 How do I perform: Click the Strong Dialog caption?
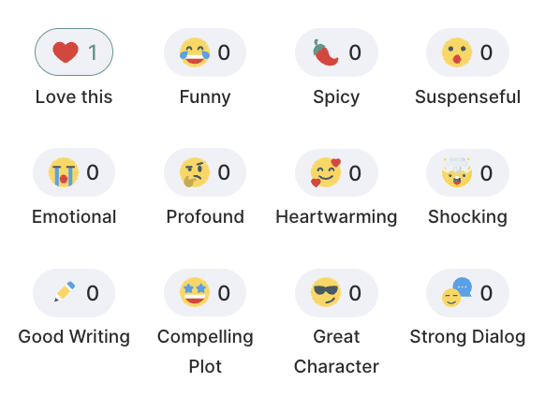click(467, 337)
